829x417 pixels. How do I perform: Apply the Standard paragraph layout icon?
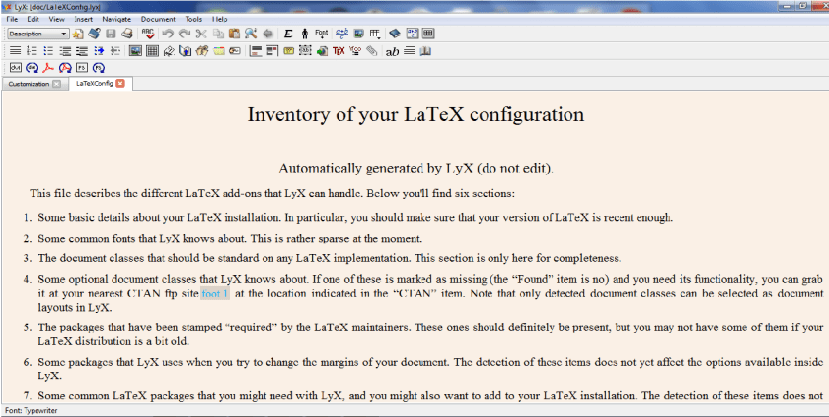16,51
